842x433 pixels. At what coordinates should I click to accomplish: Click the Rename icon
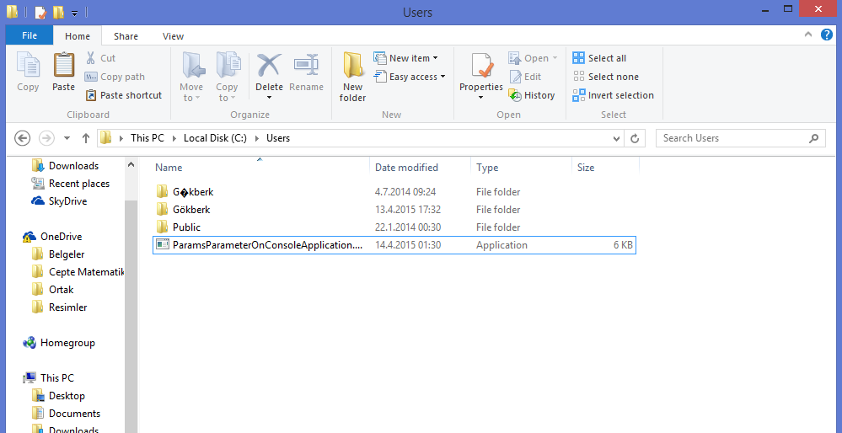(306, 64)
